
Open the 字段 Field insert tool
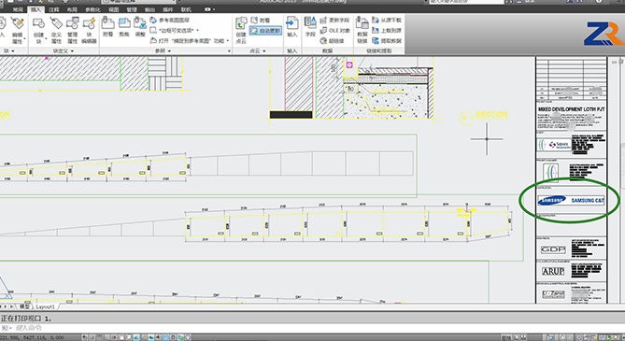(x=310, y=27)
